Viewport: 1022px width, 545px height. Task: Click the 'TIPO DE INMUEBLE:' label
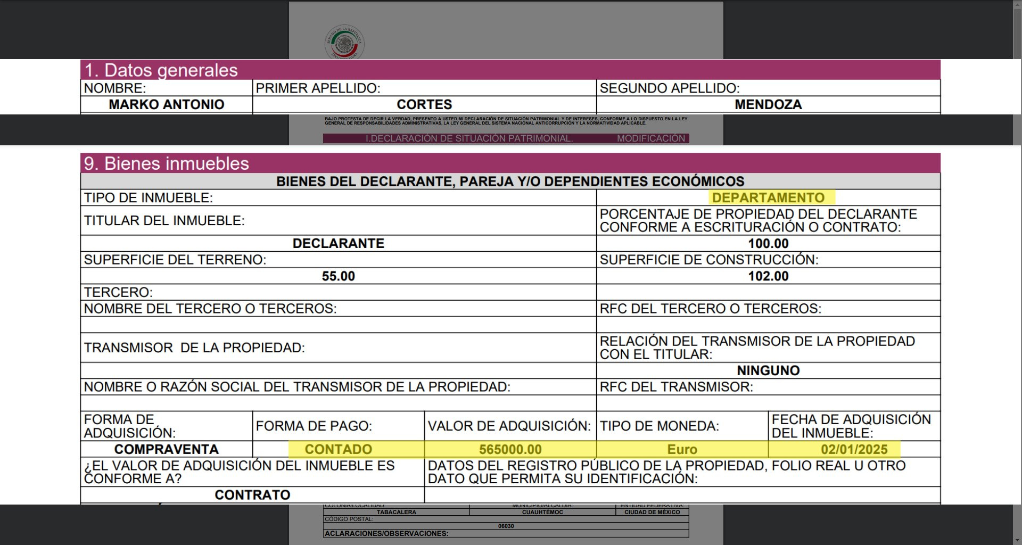(x=149, y=198)
